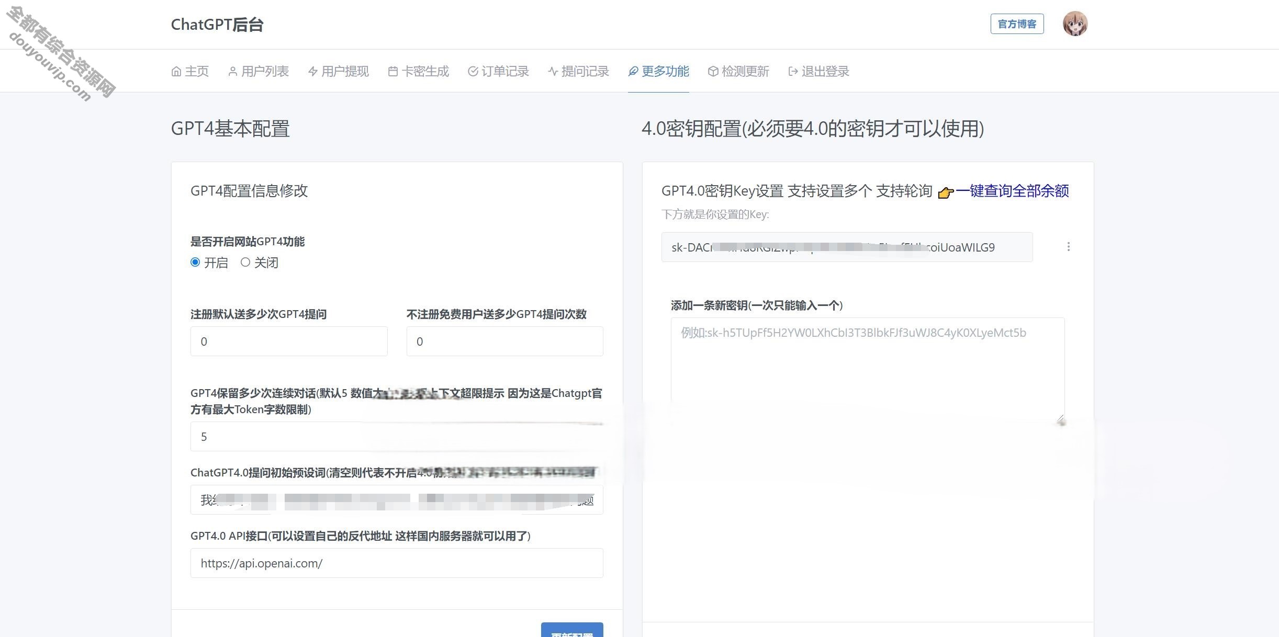Image resolution: width=1279 pixels, height=637 pixels.
Task: Open 订单记录 tab
Action: [x=499, y=71]
